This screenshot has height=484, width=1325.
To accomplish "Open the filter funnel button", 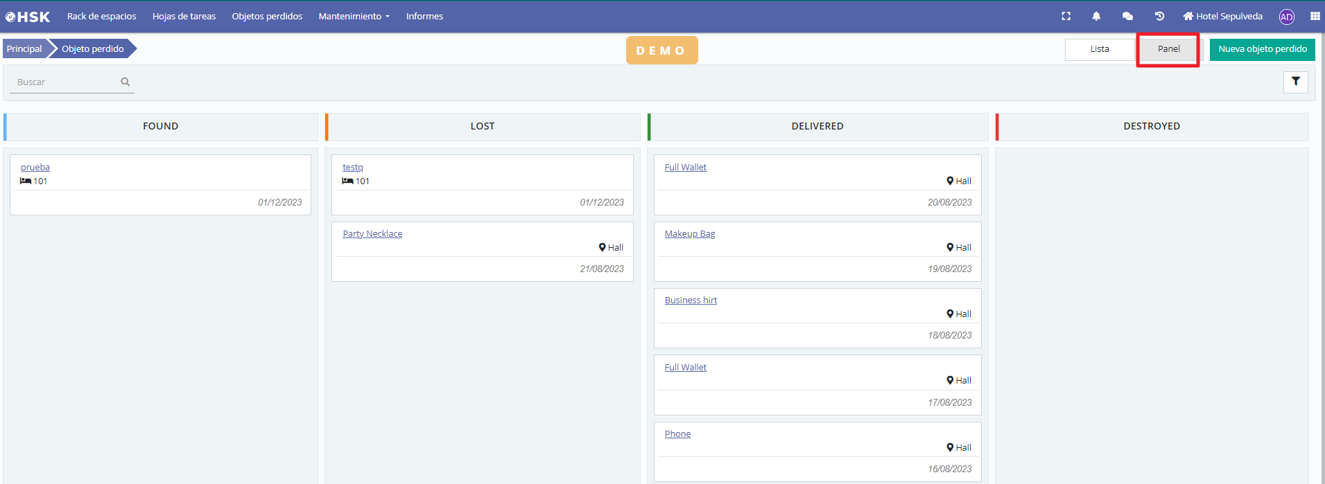I will 1295,82.
